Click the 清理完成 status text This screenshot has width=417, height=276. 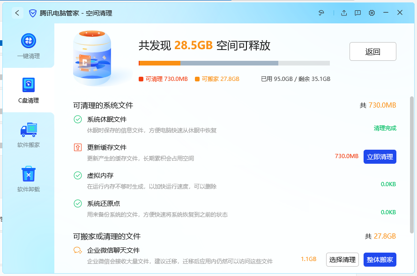point(385,128)
